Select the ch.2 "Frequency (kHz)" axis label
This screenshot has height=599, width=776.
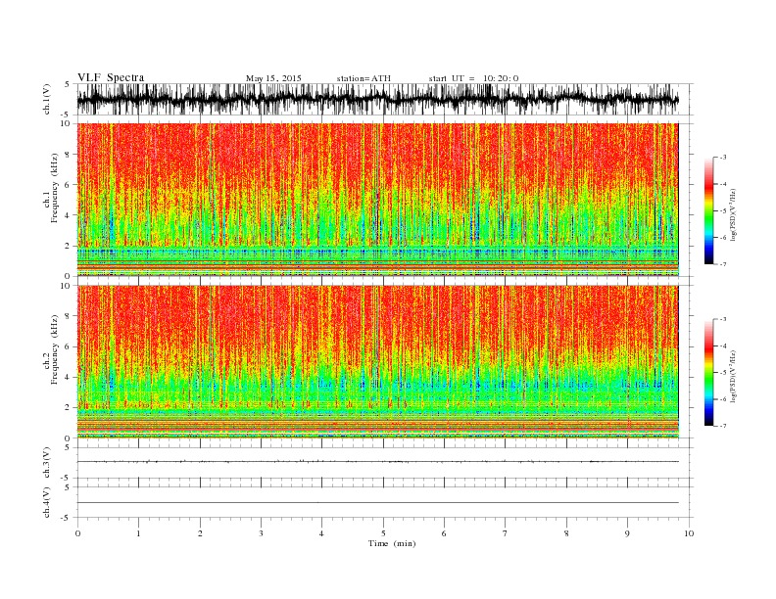click(x=55, y=348)
